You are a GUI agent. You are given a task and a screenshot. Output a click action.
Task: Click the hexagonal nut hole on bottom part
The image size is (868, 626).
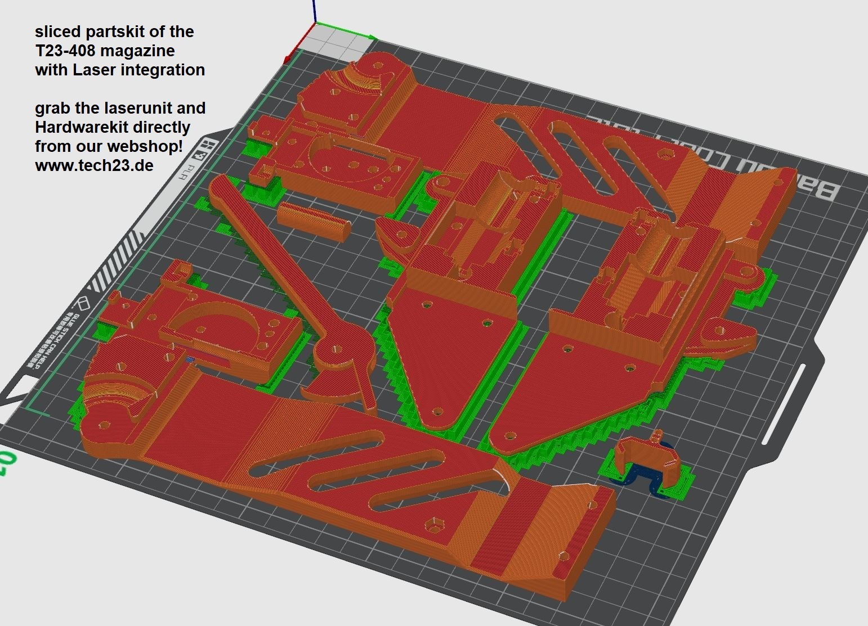click(434, 525)
